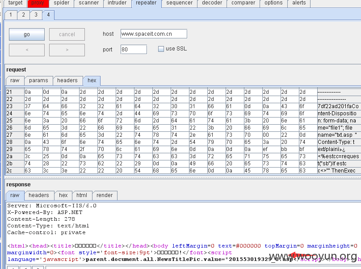Go to next request with > button
Image resolution: width=361 pixels, height=269 pixels.
67,50
